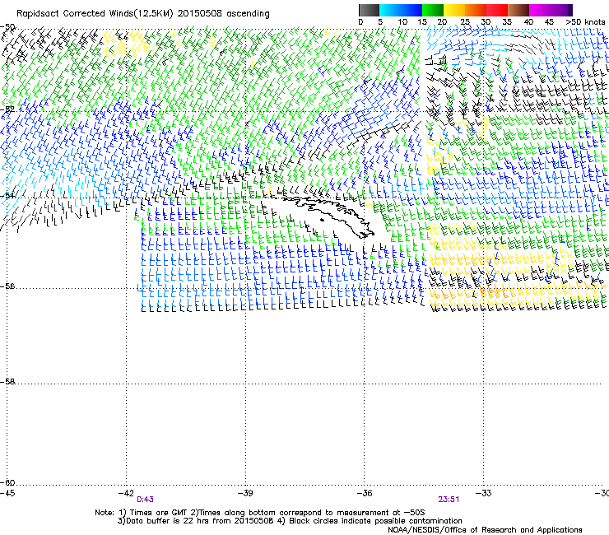Click the '40' legend scale label
Screen dimensions: 609x535
(x=528, y=22)
